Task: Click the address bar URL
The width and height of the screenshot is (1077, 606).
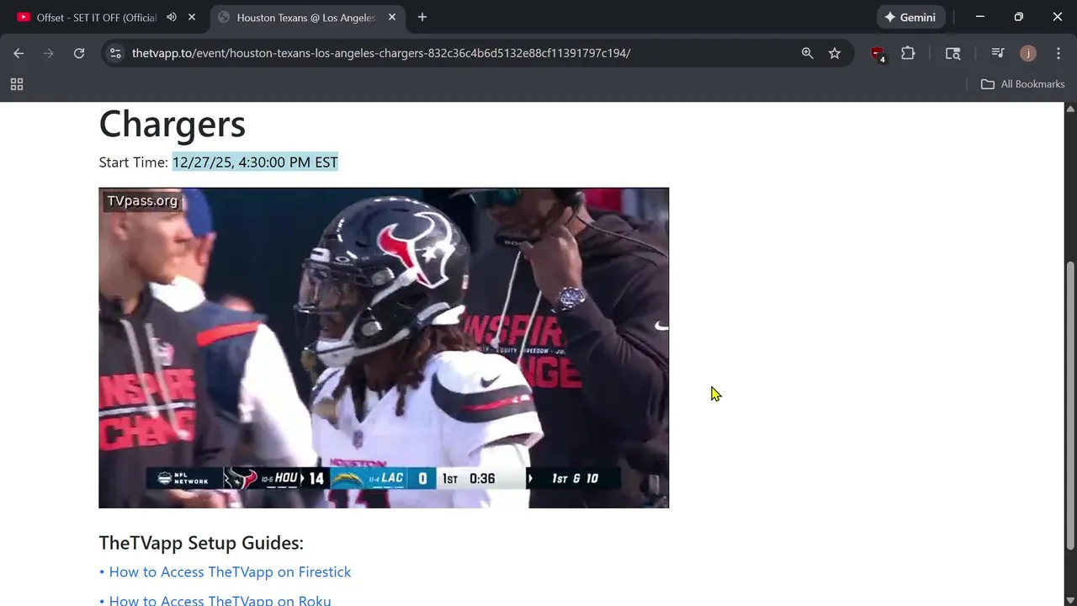Action: (381, 53)
